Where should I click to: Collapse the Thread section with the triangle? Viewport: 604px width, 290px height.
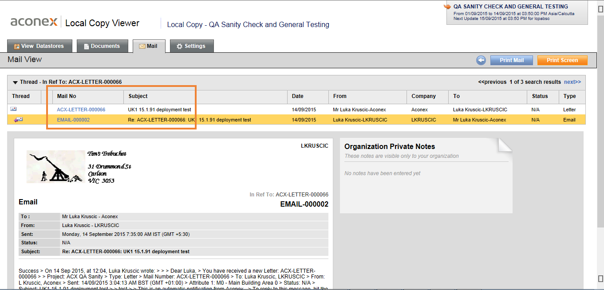pyautogui.click(x=15, y=82)
